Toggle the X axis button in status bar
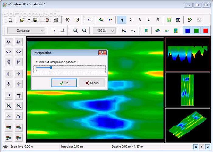The width and height of the screenshot is (213, 152). click(x=196, y=147)
